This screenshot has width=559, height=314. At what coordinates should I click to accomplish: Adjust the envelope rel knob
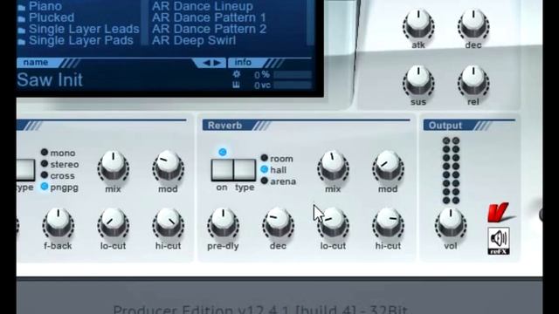click(x=473, y=81)
